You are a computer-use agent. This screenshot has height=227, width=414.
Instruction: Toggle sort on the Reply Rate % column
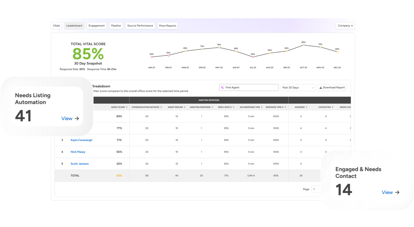pos(234,107)
